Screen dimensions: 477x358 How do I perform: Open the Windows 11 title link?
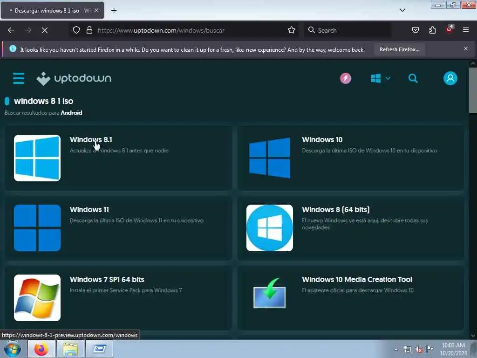click(89, 210)
